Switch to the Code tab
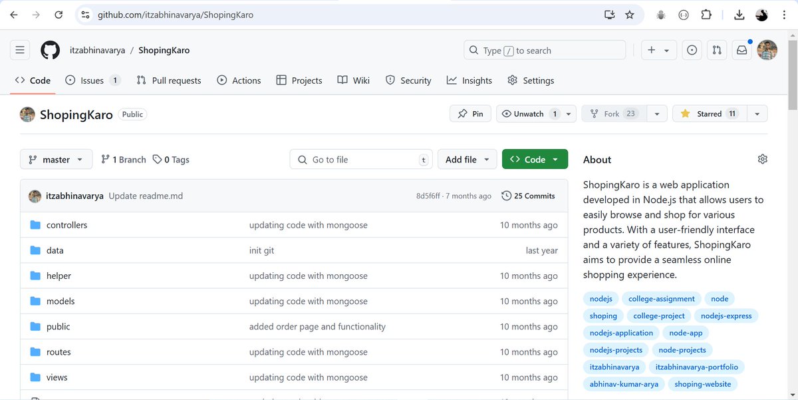Viewport: 798px width, 400px height. click(x=33, y=81)
